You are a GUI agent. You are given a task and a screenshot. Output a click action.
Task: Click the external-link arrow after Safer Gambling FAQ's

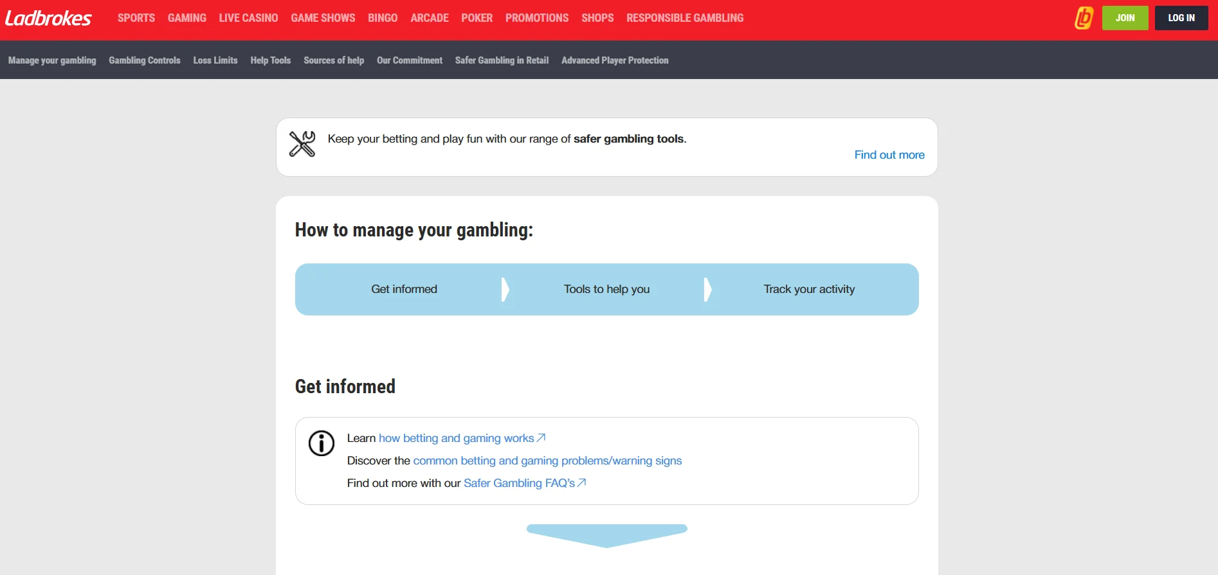click(582, 482)
